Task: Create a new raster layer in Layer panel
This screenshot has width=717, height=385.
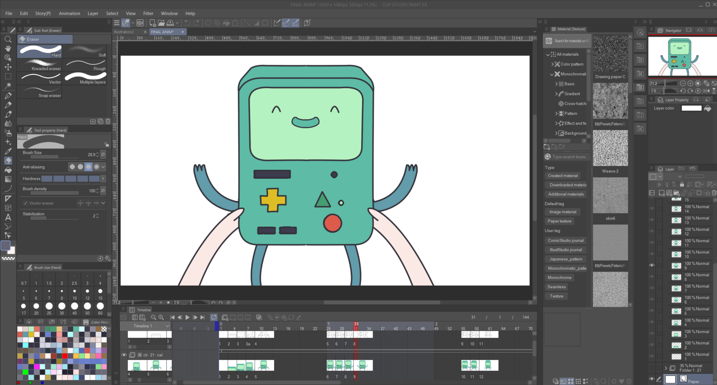Action: point(662,193)
